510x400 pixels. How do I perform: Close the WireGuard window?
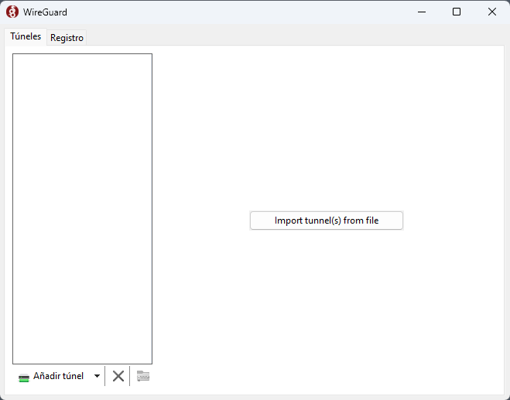(x=492, y=12)
